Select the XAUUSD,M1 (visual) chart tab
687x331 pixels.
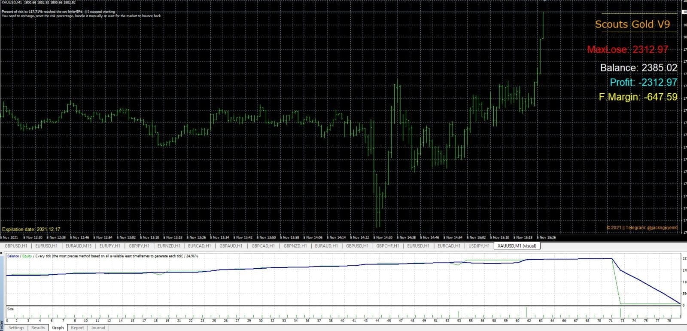point(517,246)
